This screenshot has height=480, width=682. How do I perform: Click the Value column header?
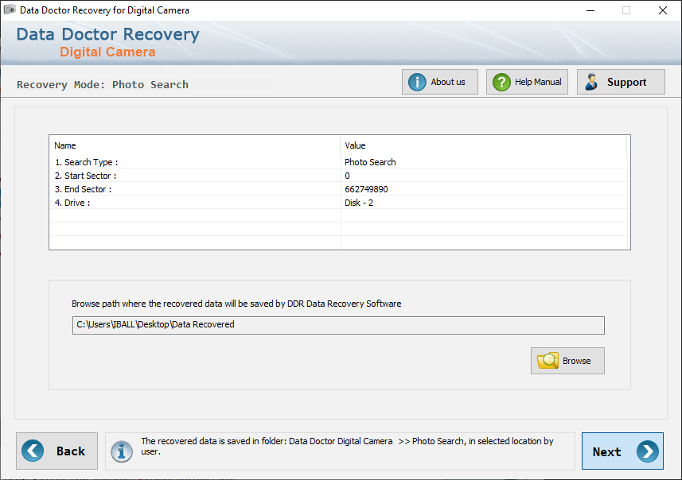(x=484, y=145)
